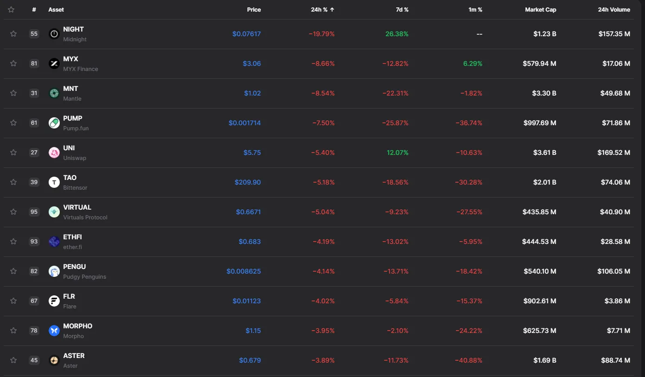Viewport: 645px width, 377px height.
Task: Star the ASTER asset row
Action: (13, 360)
